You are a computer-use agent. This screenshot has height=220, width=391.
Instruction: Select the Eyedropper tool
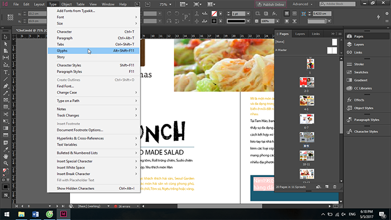click(6, 150)
